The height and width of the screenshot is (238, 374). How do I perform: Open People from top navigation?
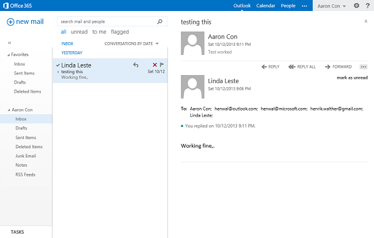pos(288,5)
